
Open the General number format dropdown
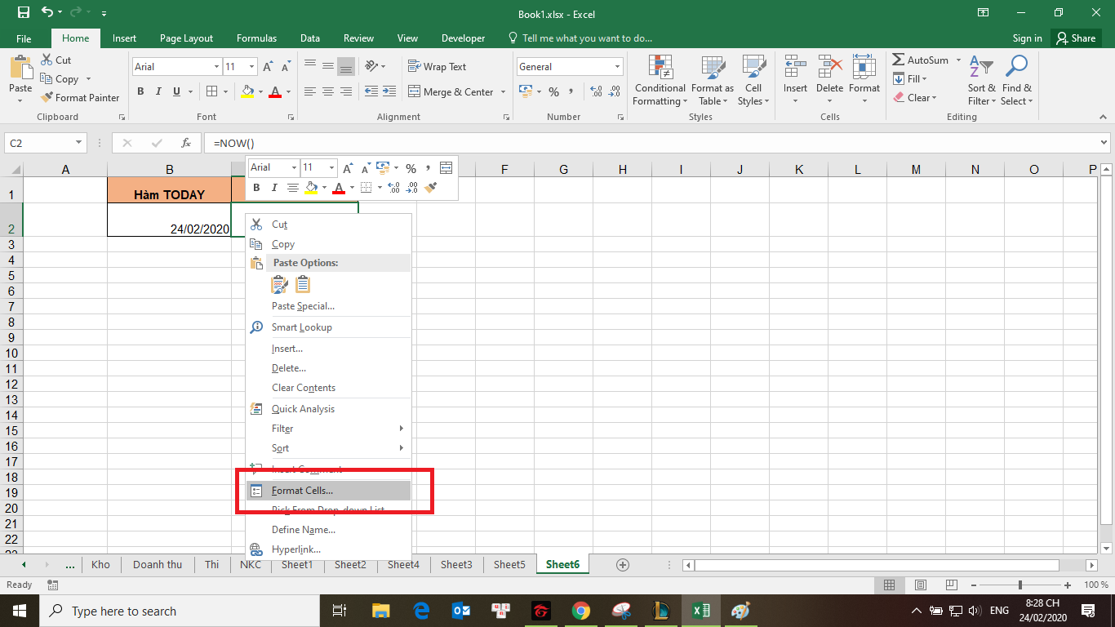(x=617, y=67)
